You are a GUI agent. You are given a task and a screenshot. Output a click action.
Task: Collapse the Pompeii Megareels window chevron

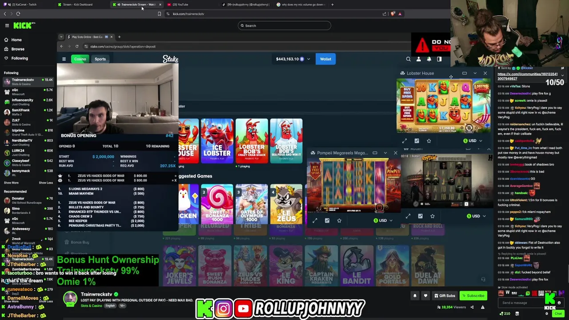385,153
